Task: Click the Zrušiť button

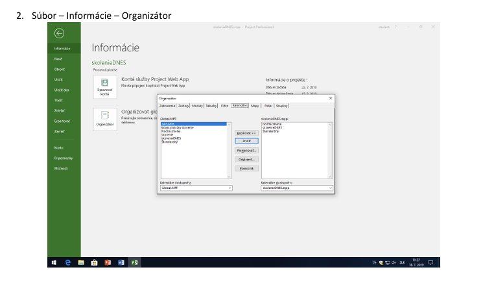Action: point(246,141)
